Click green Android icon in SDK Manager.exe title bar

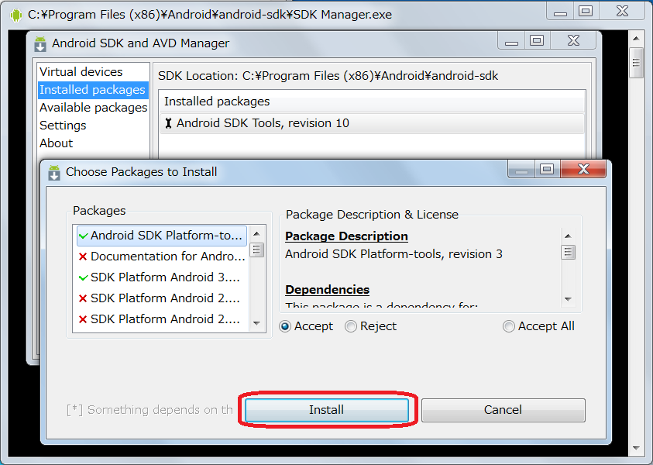15,15
